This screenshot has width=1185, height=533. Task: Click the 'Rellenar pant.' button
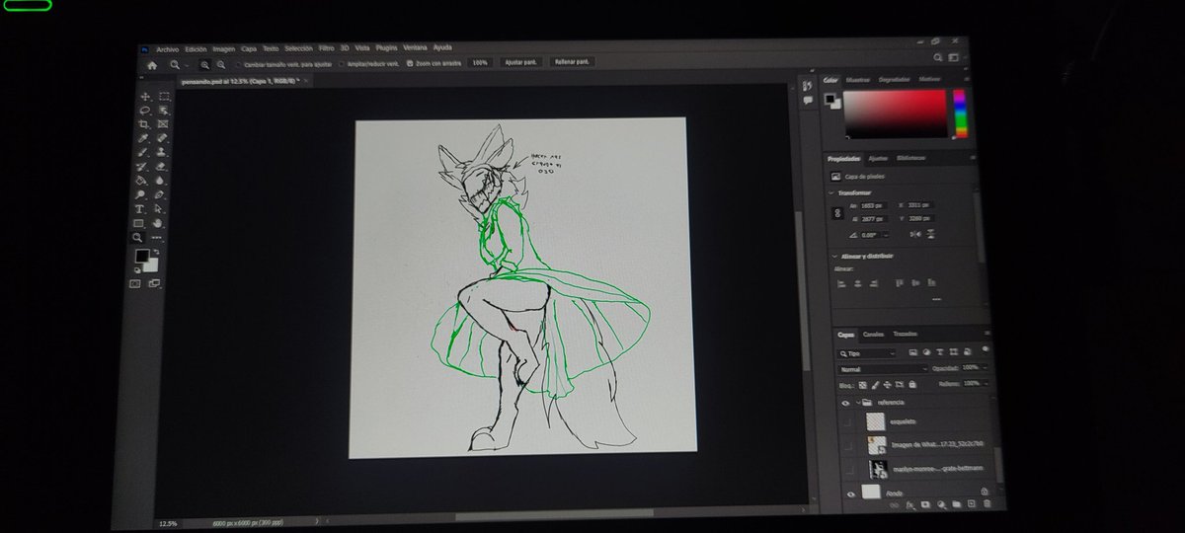tap(571, 62)
